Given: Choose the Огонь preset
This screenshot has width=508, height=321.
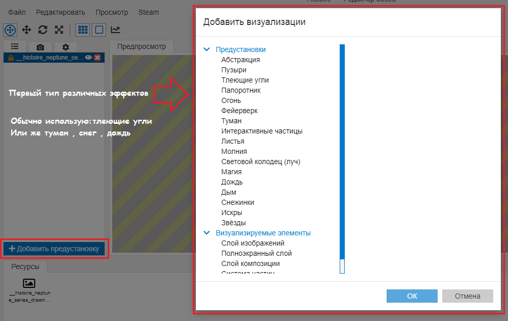Looking at the screenshot, I should [231, 101].
